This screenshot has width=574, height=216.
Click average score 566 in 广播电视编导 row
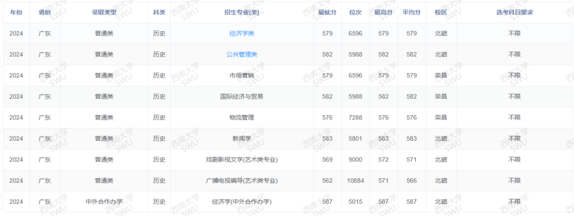412,181
